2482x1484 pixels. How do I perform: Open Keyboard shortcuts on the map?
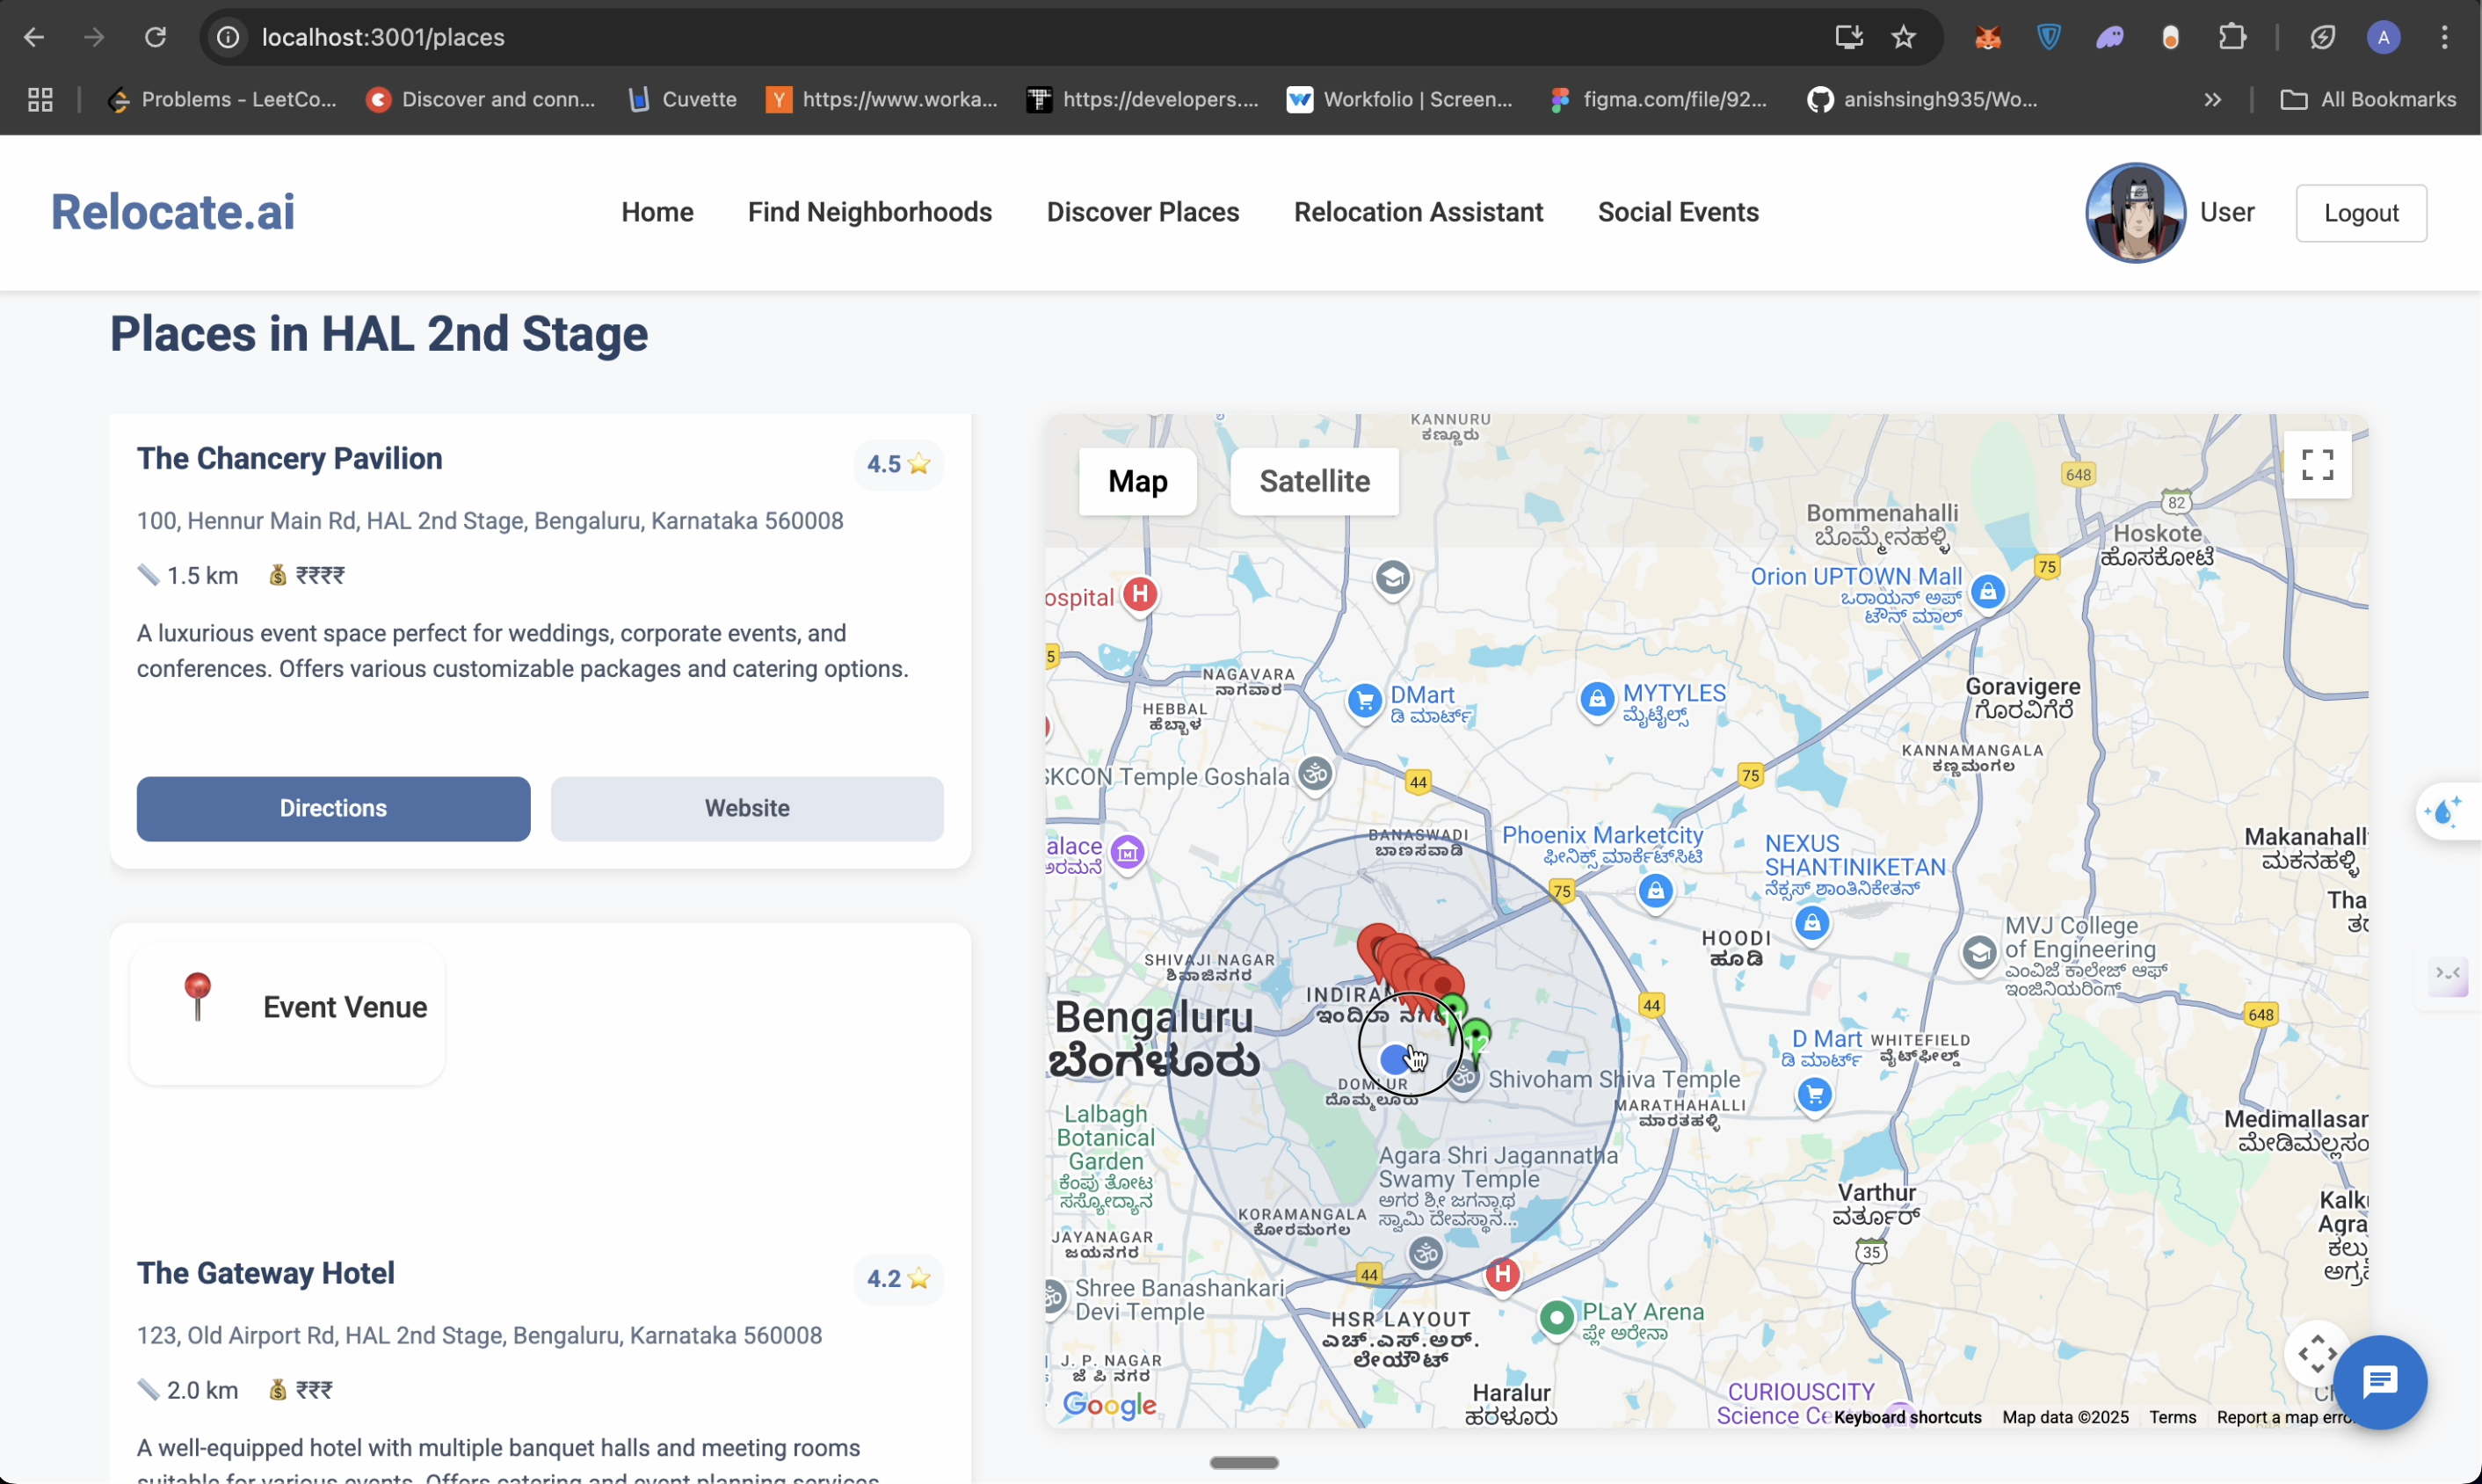[x=1907, y=1417]
